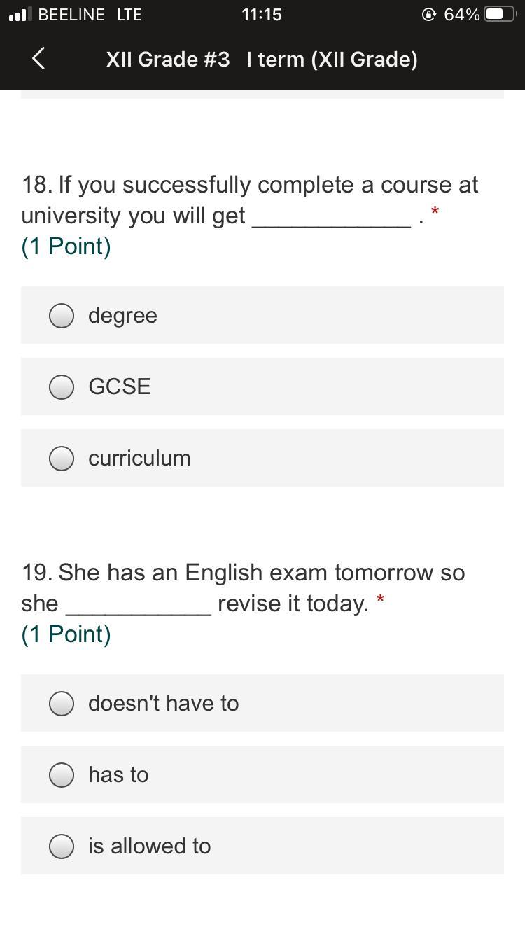
Task: Tap question 19 text about English exam
Action: click(243, 588)
